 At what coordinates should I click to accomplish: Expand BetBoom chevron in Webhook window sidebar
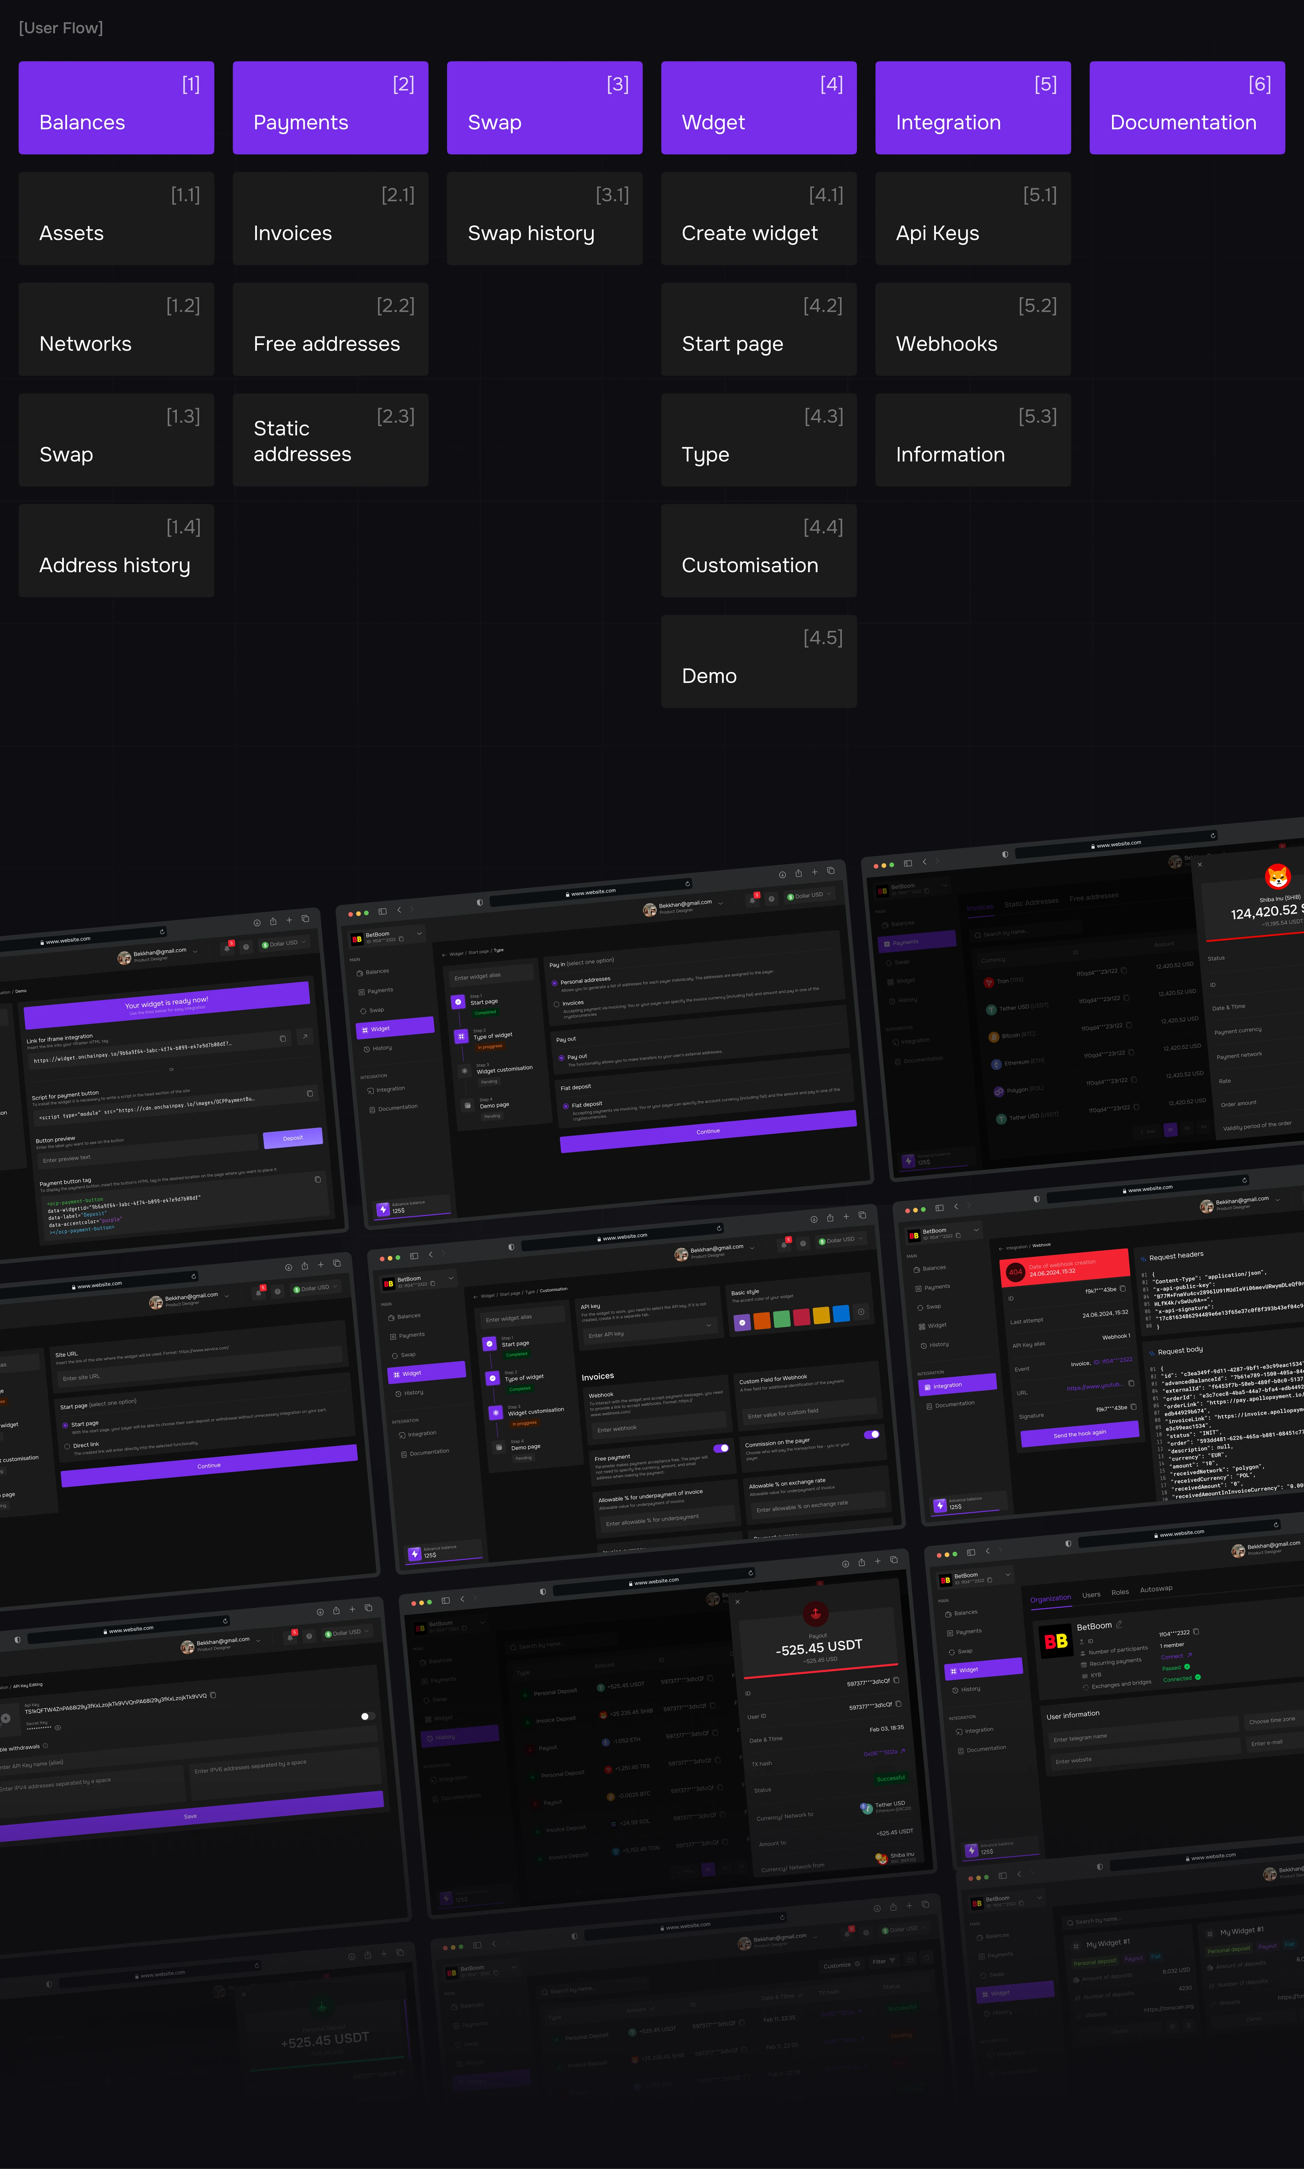[x=976, y=1229]
